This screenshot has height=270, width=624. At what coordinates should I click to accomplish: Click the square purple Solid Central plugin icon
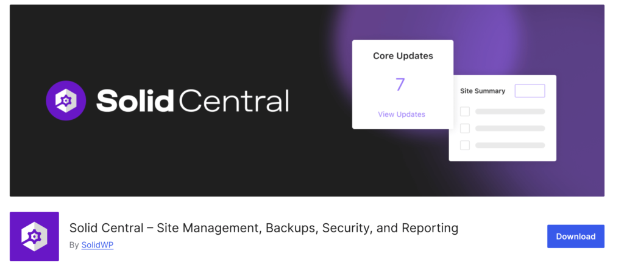(x=34, y=236)
